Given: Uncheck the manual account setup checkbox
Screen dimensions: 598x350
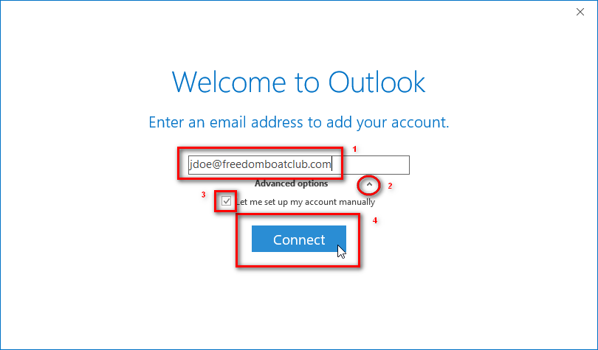Looking at the screenshot, I should tap(226, 201).
